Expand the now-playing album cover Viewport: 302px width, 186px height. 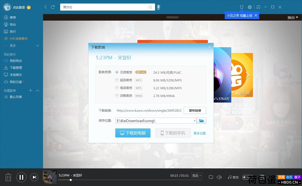[x=50, y=177]
